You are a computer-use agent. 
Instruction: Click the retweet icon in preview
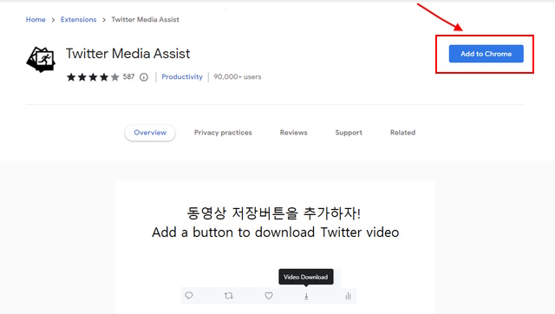[229, 296]
